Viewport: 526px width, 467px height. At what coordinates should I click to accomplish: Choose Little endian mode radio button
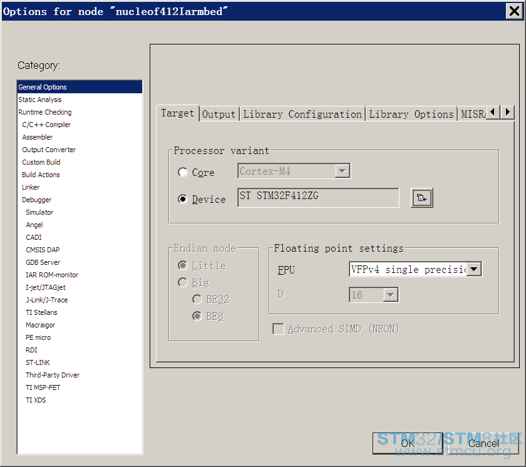[x=183, y=265]
